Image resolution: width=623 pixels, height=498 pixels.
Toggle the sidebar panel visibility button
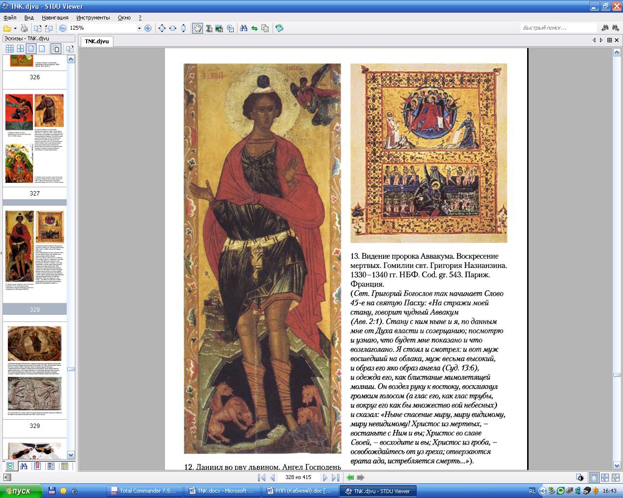tap(7, 478)
